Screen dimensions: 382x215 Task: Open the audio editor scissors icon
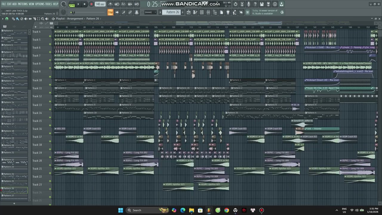[242, 4]
